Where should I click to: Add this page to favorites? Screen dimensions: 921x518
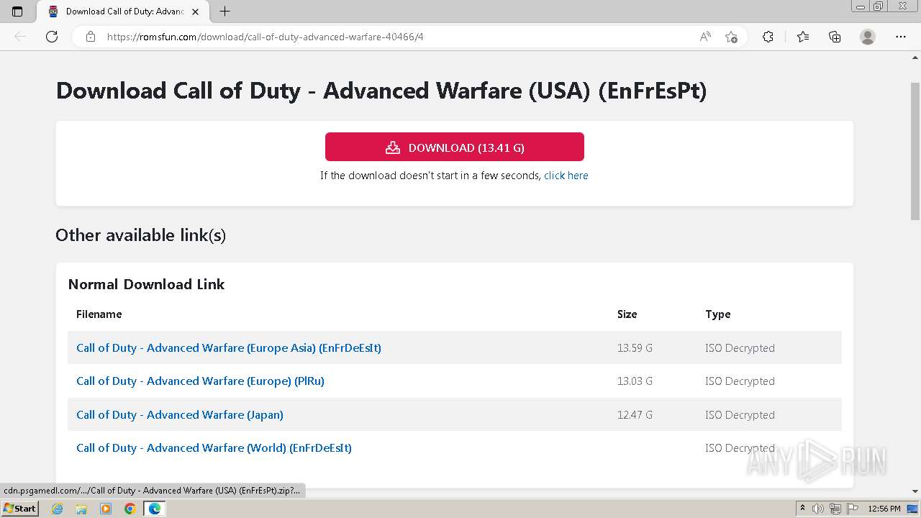(x=731, y=37)
